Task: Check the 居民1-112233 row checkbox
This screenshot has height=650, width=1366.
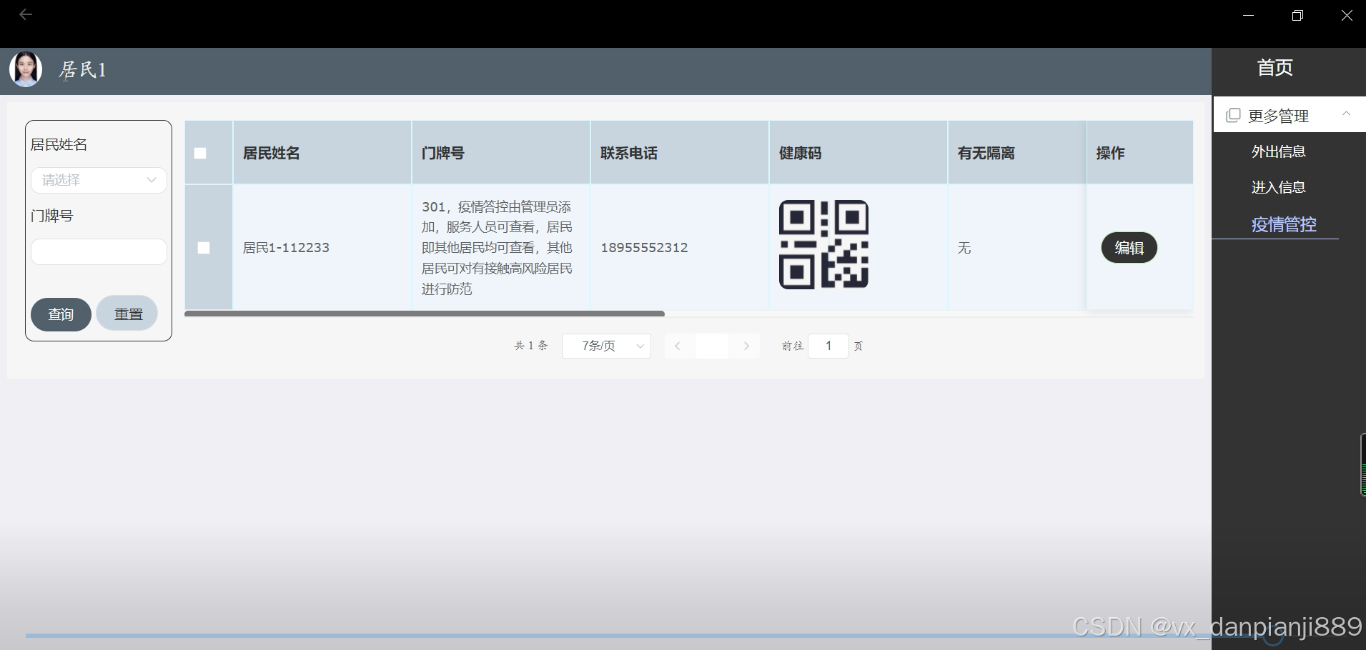Action: coord(204,248)
